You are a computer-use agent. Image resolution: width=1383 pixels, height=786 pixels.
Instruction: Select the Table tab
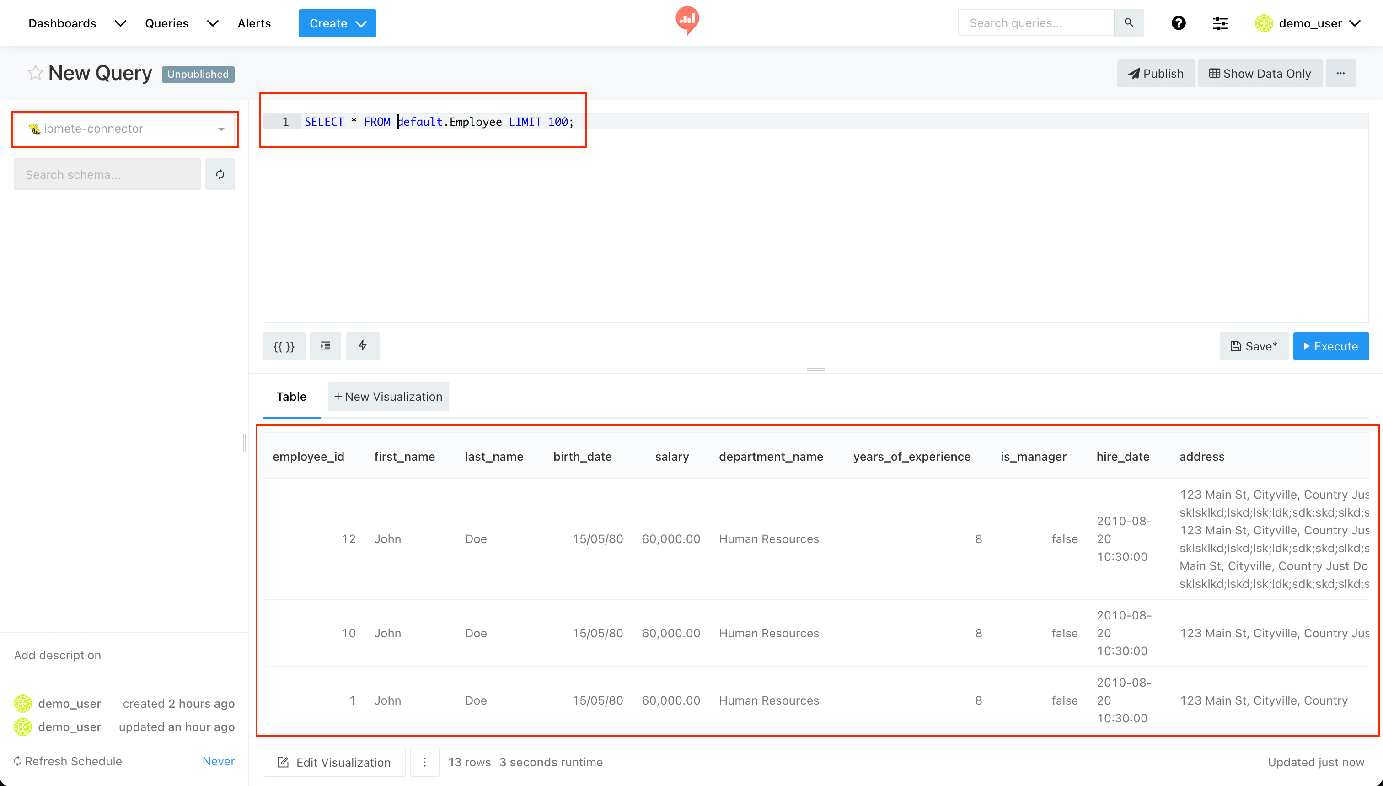tap(291, 397)
